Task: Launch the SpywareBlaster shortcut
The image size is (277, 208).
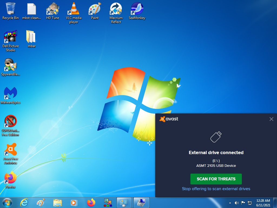Action: [11, 67]
